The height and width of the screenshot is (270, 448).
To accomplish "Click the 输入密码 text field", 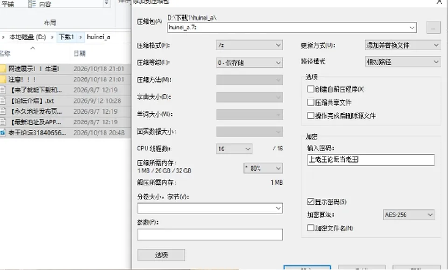I will [371, 160].
